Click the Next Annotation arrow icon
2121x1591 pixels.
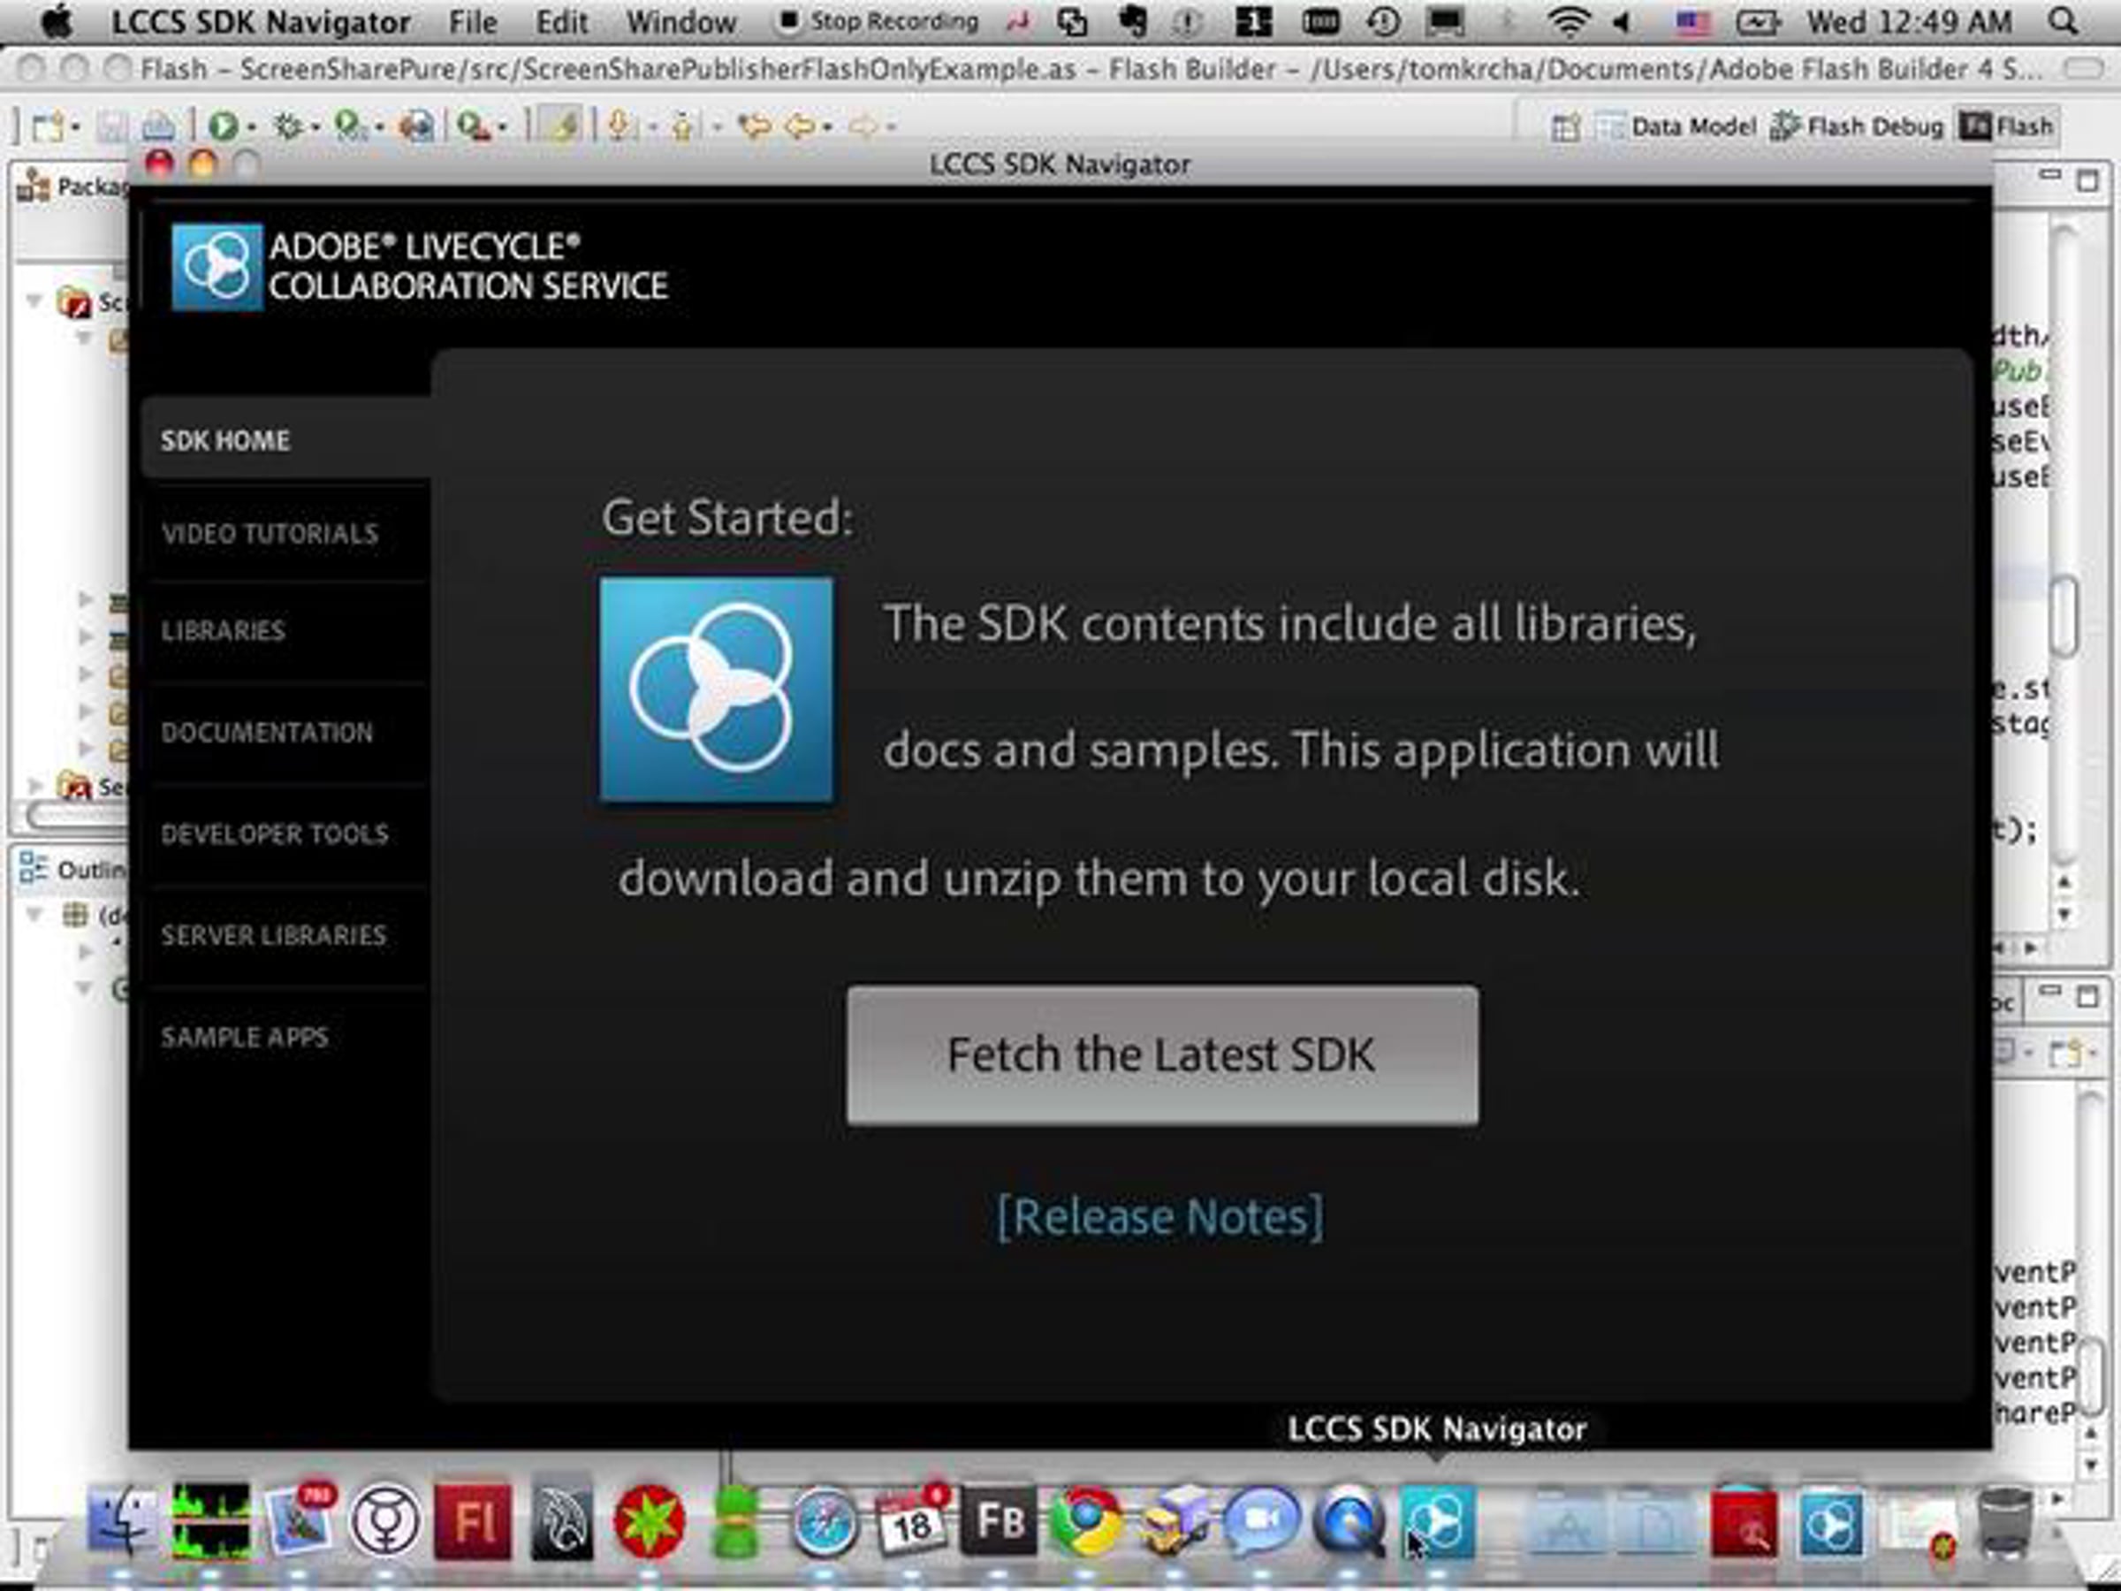[620, 126]
